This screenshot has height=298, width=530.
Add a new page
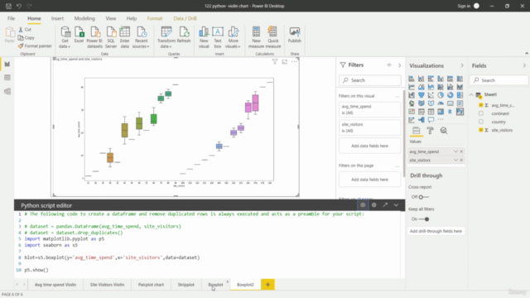267,285
